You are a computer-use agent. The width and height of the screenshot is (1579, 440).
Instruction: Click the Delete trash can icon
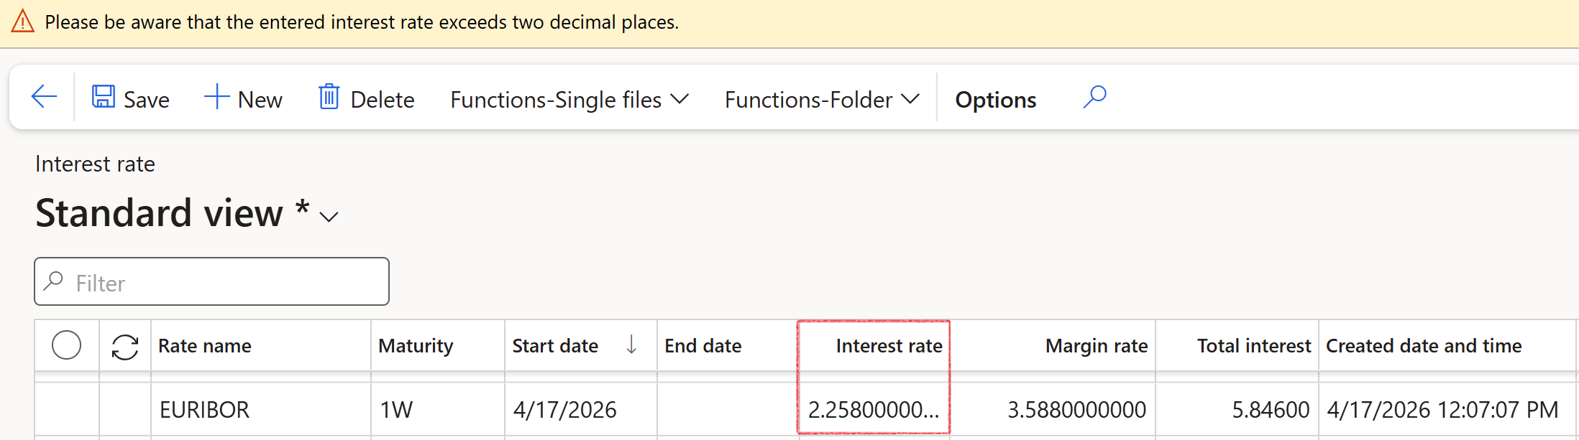(329, 97)
